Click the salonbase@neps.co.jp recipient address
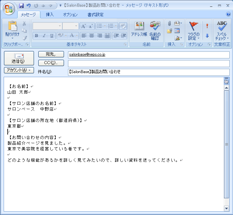Screen dimensions: 233x215 click(87, 54)
